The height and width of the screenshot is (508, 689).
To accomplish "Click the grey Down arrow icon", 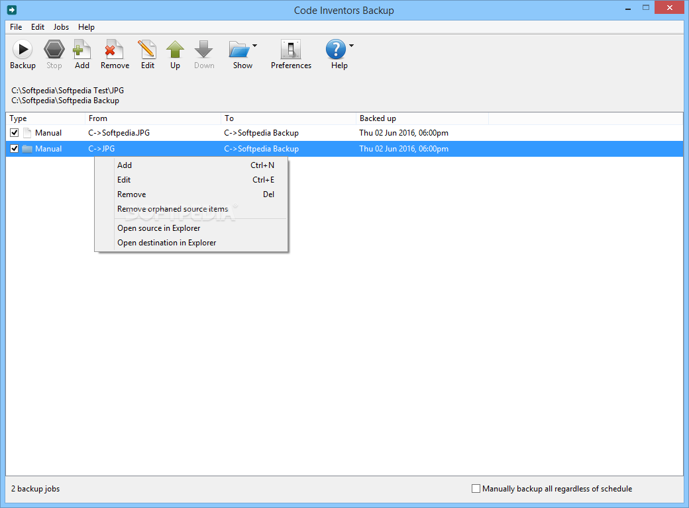I will (x=204, y=49).
